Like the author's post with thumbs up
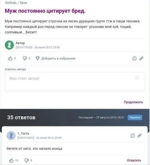 [x=10, y=58]
